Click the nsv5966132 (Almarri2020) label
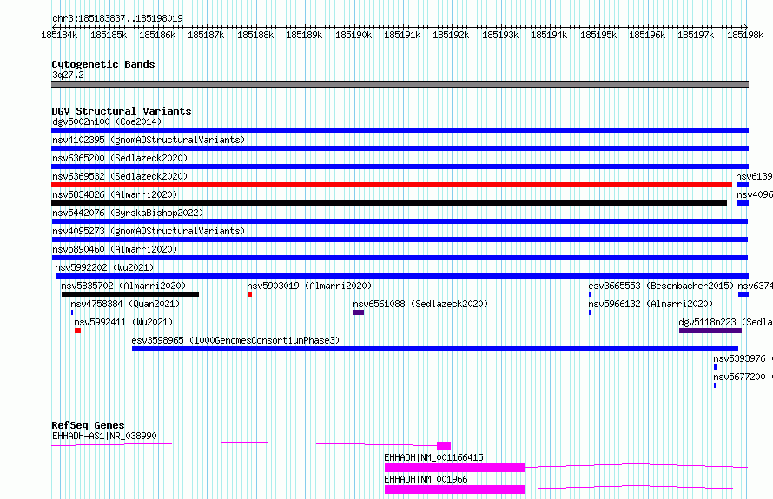Screen dimensions: 773x499 (x=651, y=304)
